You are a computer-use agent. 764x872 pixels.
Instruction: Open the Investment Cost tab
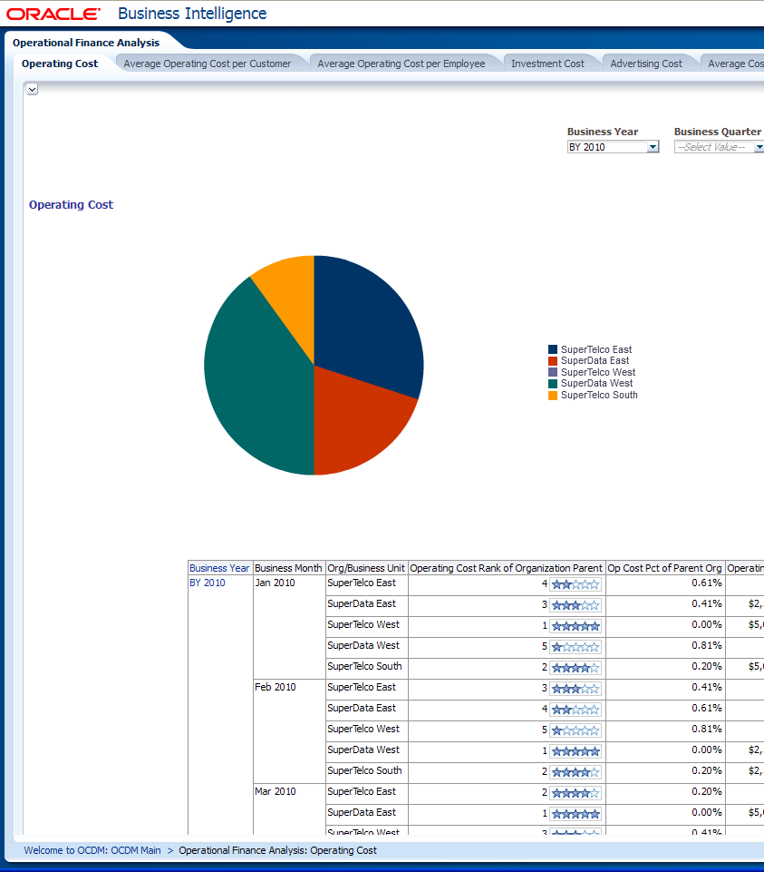[547, 64]
